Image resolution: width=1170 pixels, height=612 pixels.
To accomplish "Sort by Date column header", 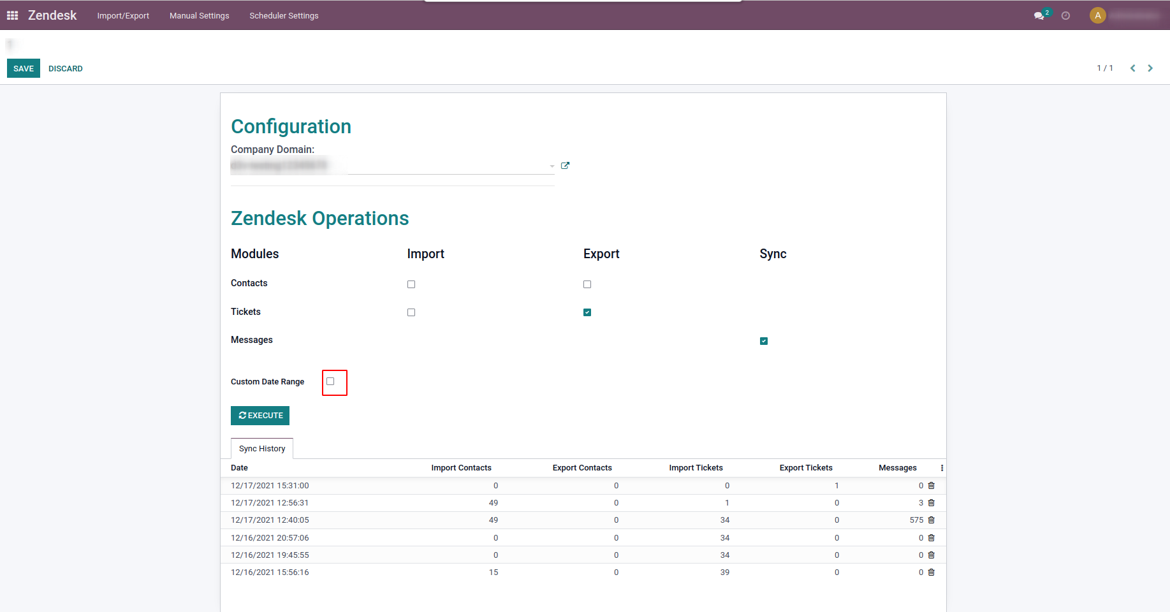I will tap(239, 468).
